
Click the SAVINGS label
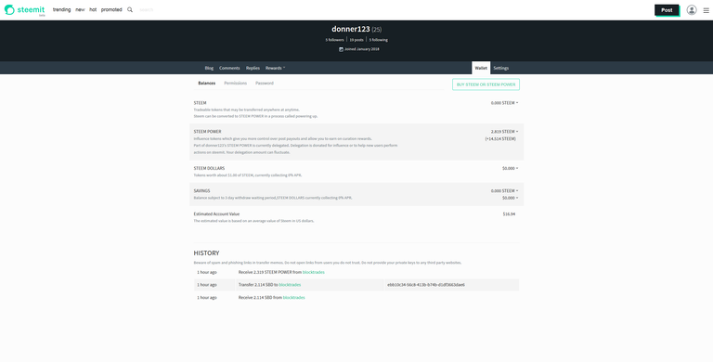201,191
